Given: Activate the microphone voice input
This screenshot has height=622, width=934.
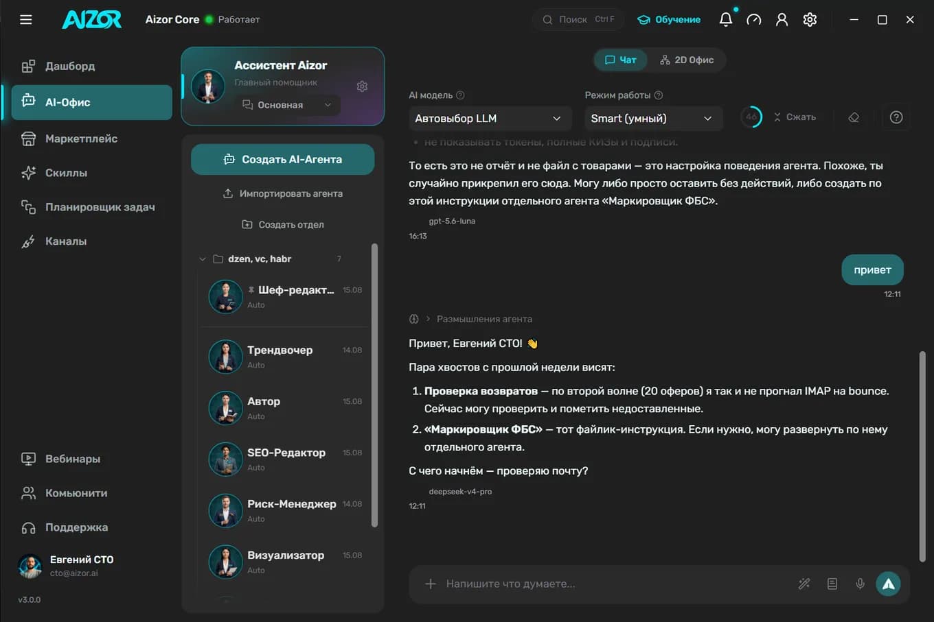Looking at the screenshot, I should point(860,584).
